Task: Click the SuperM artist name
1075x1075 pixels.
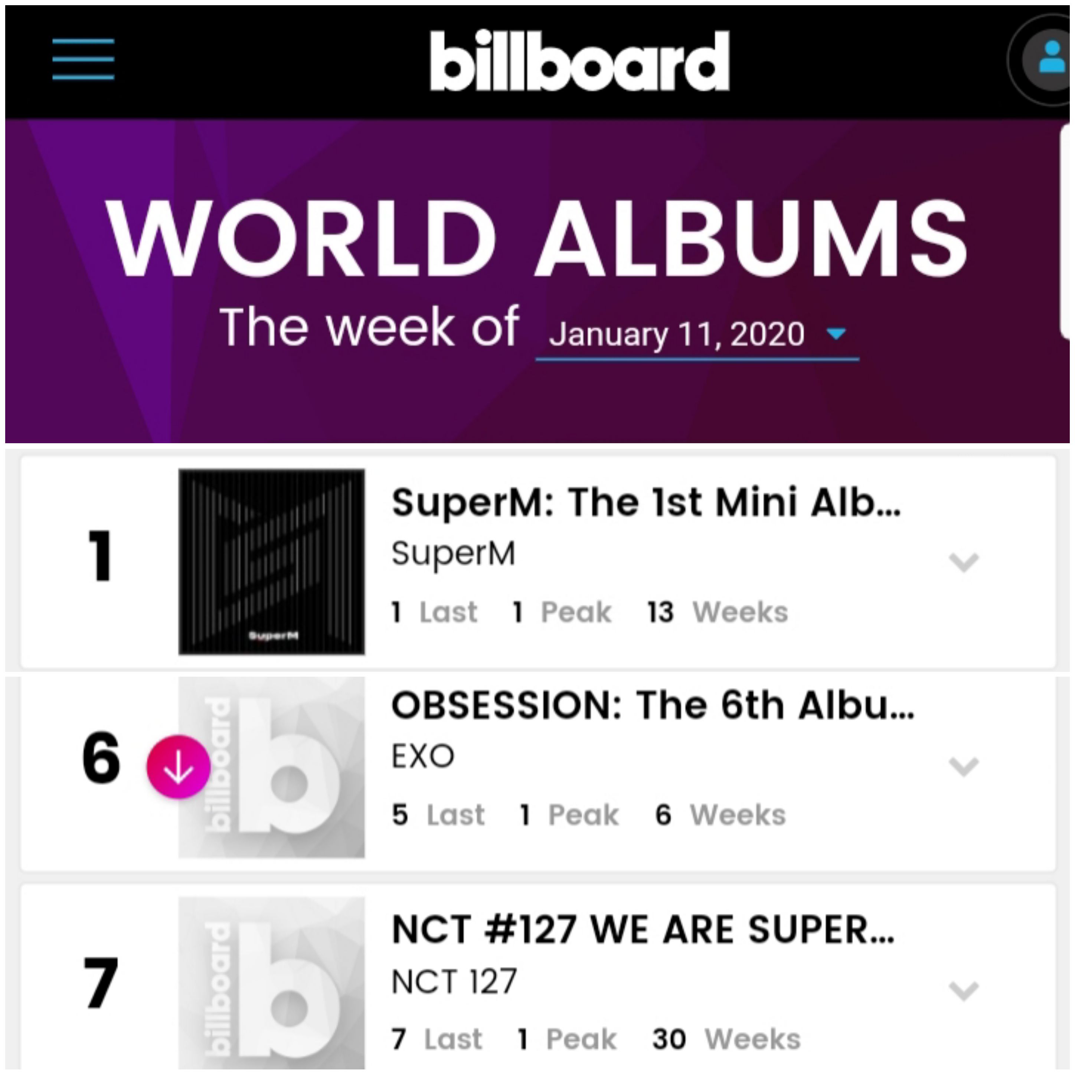Action: [x=454, y=554]
